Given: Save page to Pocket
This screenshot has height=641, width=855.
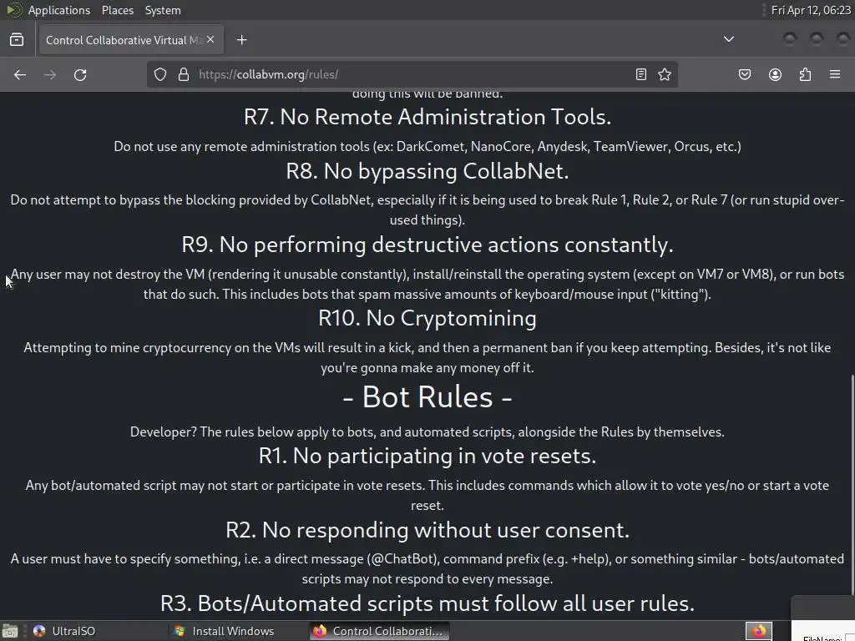Looking at the screenshot, I should tap(745, 74).
